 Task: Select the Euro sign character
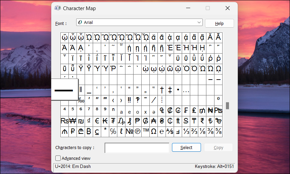coord(97,121)
